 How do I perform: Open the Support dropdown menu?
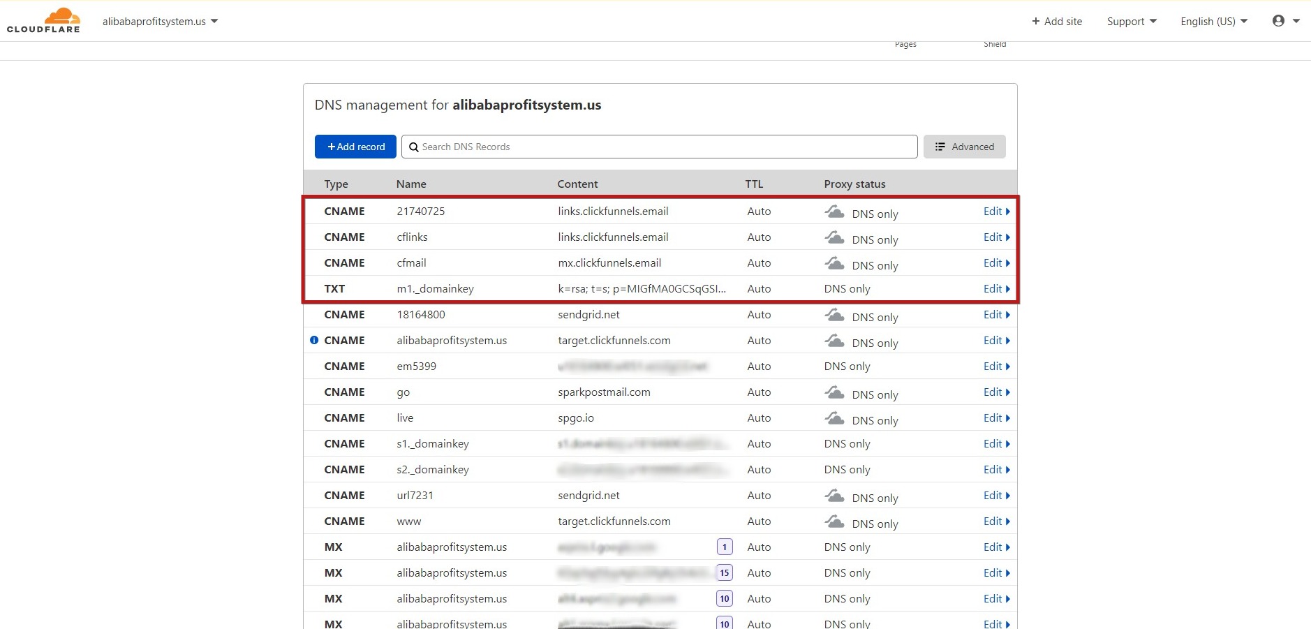(1132, 22)
